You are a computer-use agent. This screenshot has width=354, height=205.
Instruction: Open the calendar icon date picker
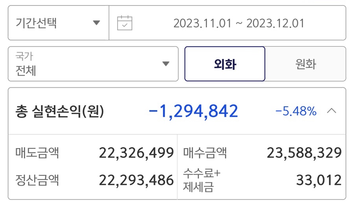click(x=125, y=23)
